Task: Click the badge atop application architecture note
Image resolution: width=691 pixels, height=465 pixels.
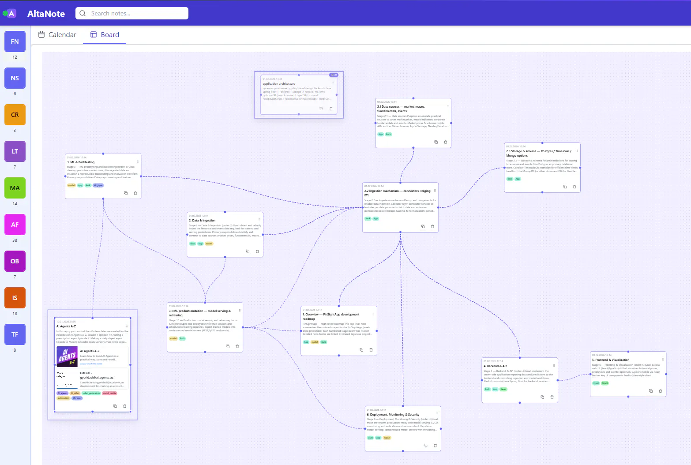Action: coord(334,75)
